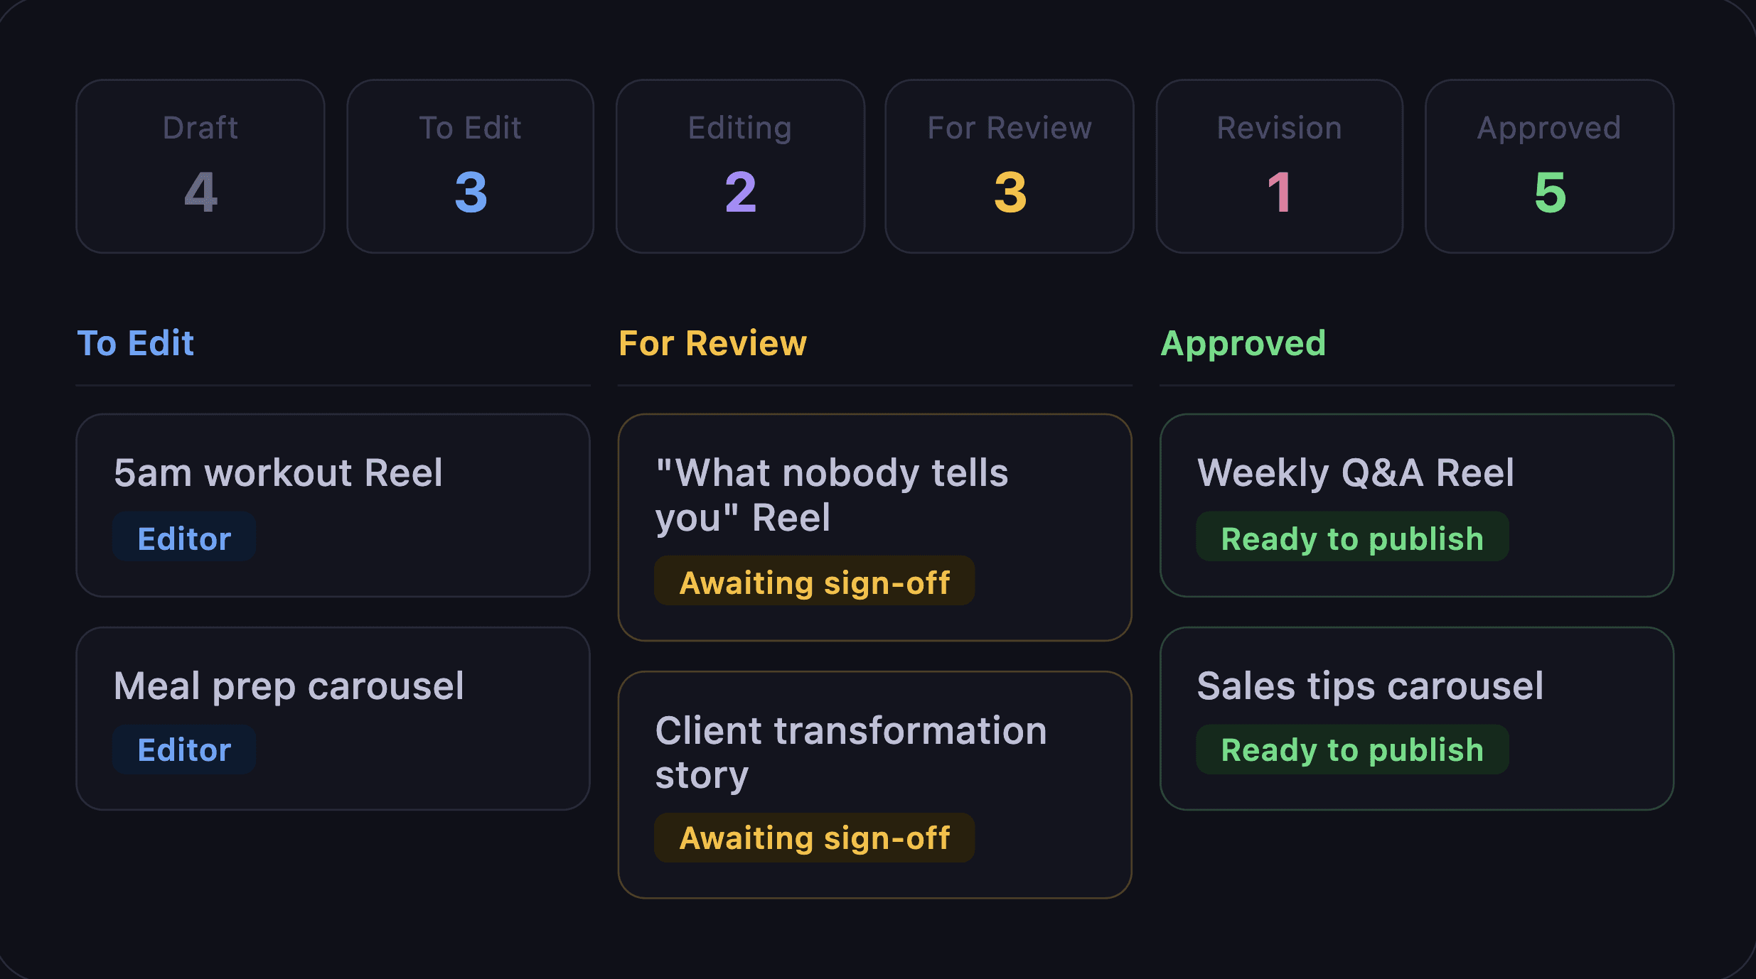Image resolution: width=1756 pixels, height=979 pixels.
Task: Open the Weekly Q&A Reel card
Action: [x=1417, y=506]
